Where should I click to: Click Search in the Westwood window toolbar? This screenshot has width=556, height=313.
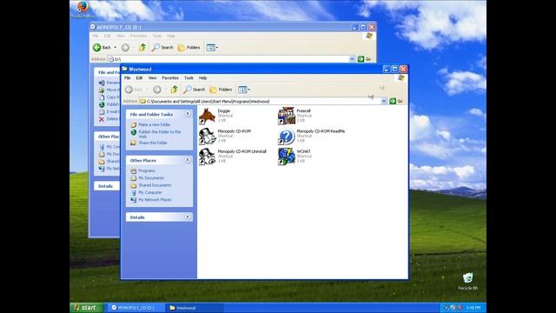195,90
